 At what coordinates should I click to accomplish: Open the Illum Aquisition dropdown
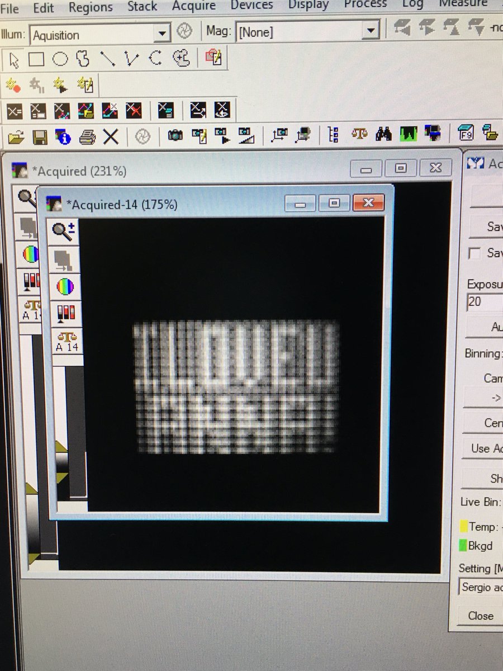162,34
